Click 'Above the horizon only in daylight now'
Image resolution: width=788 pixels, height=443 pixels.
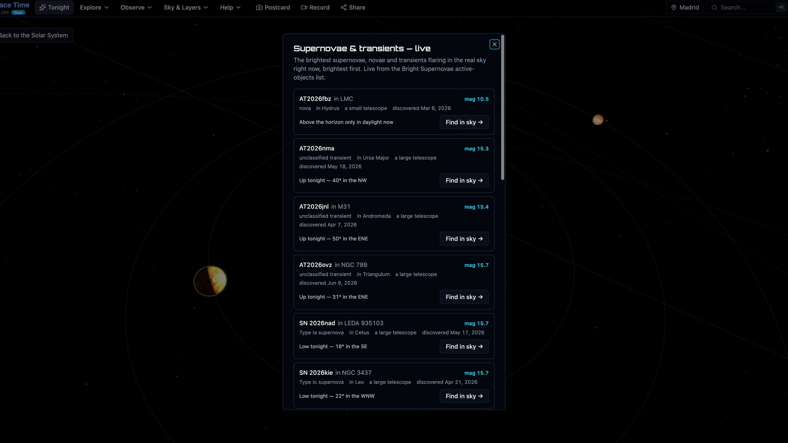tap(346, 122)
